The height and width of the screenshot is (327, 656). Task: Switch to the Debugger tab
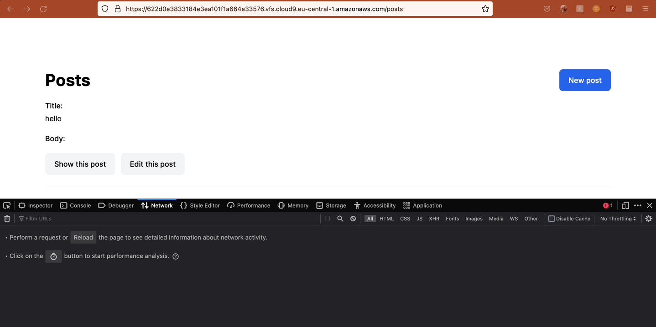116,205
